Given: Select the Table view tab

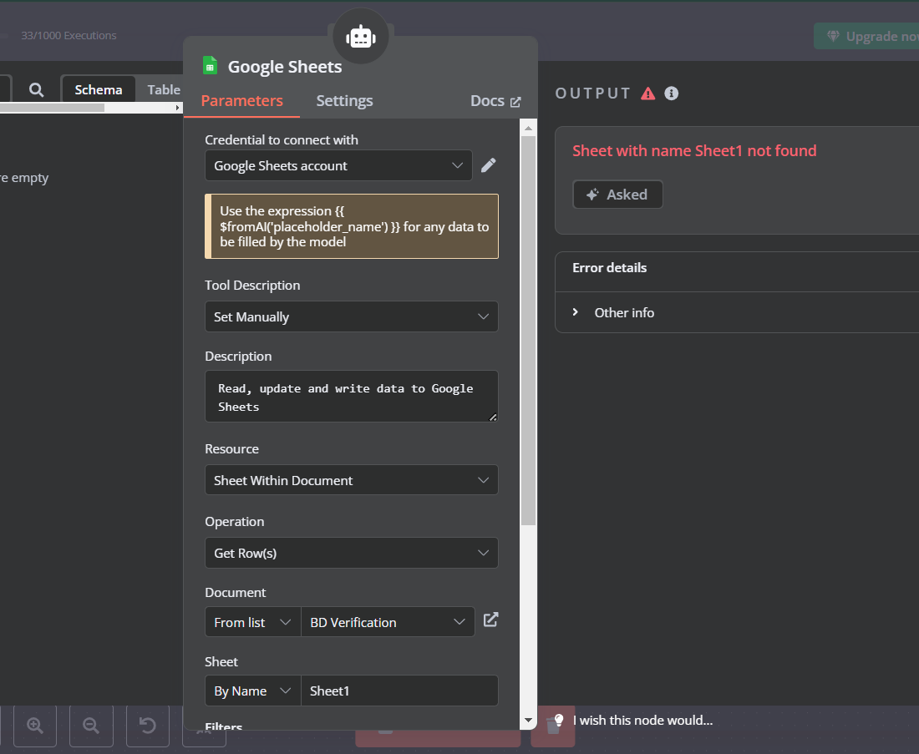Looking at the screenshot, I should pyautogui.click(x=164, y=89).
